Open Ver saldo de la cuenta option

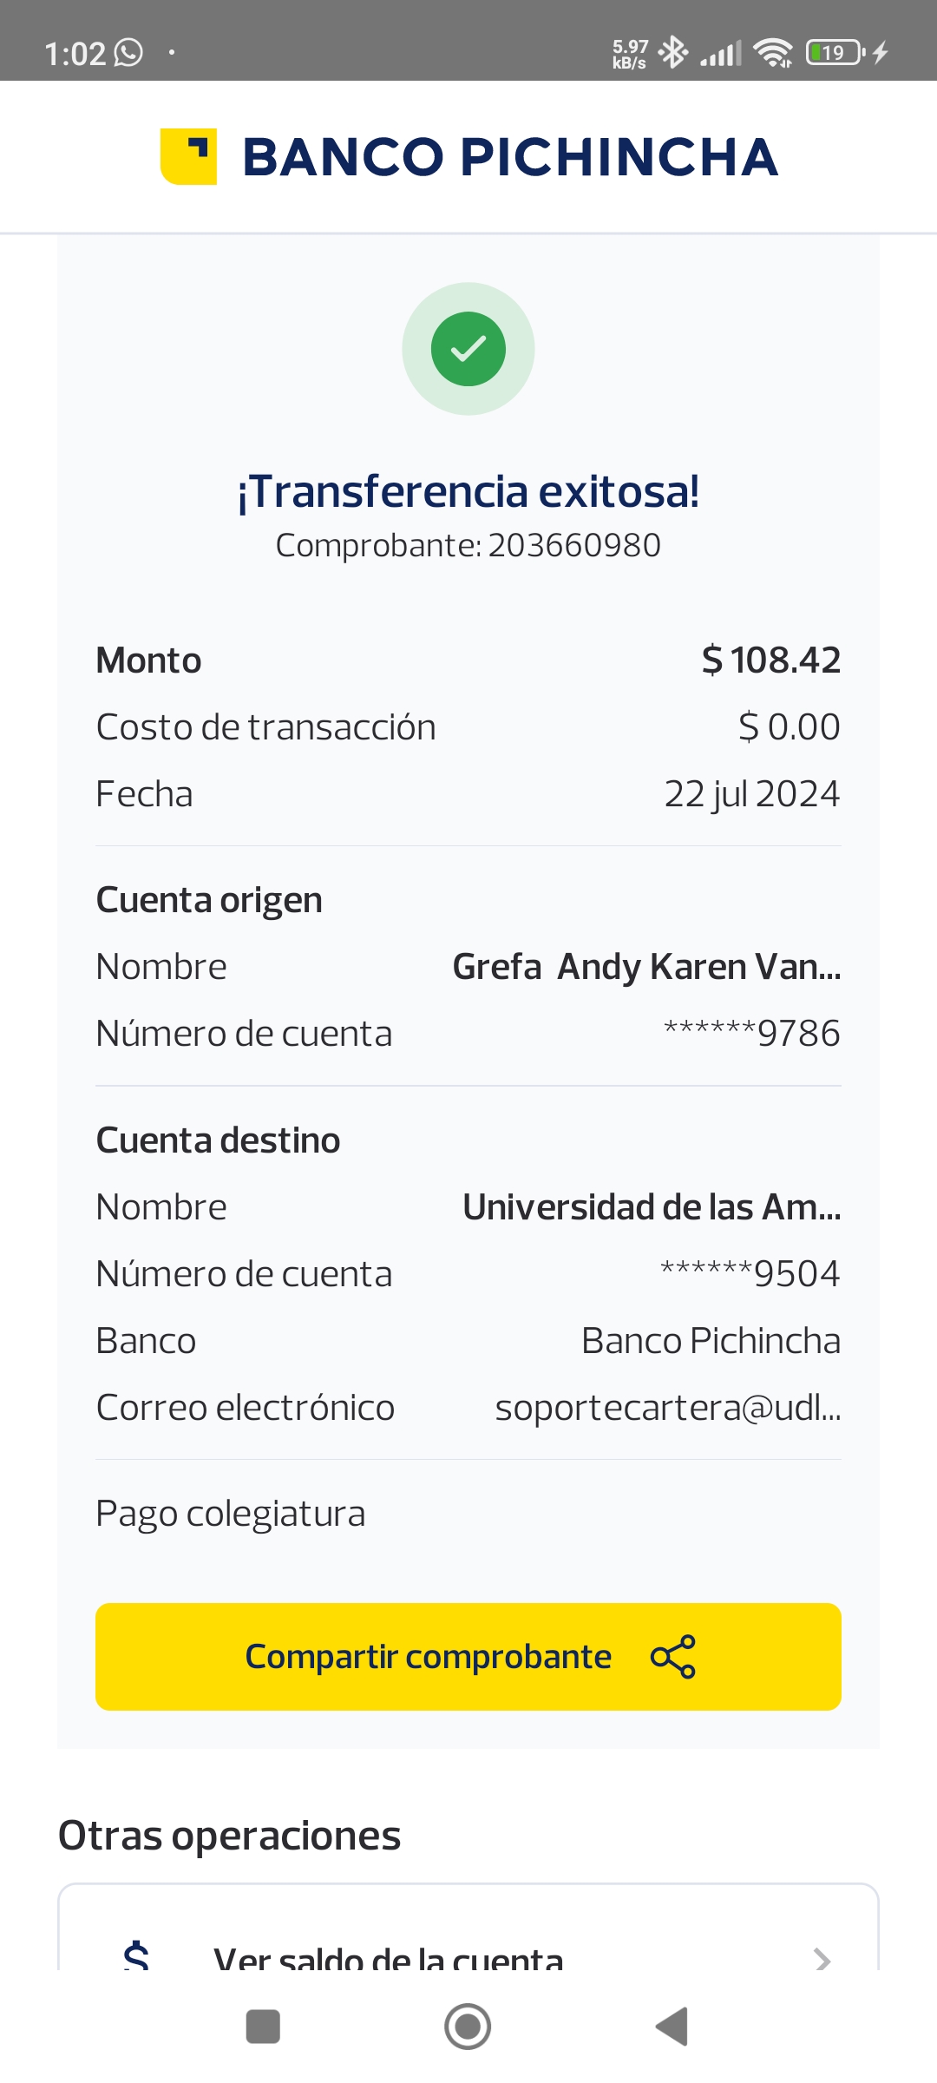coord(389,1959)
